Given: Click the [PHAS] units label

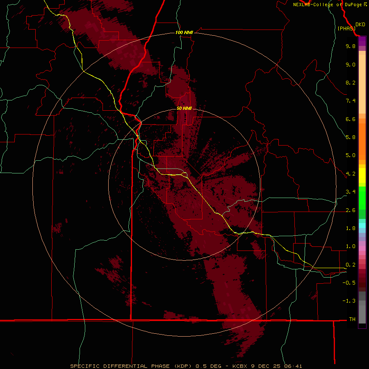Looking at the screenshot, I should (346, 28).
